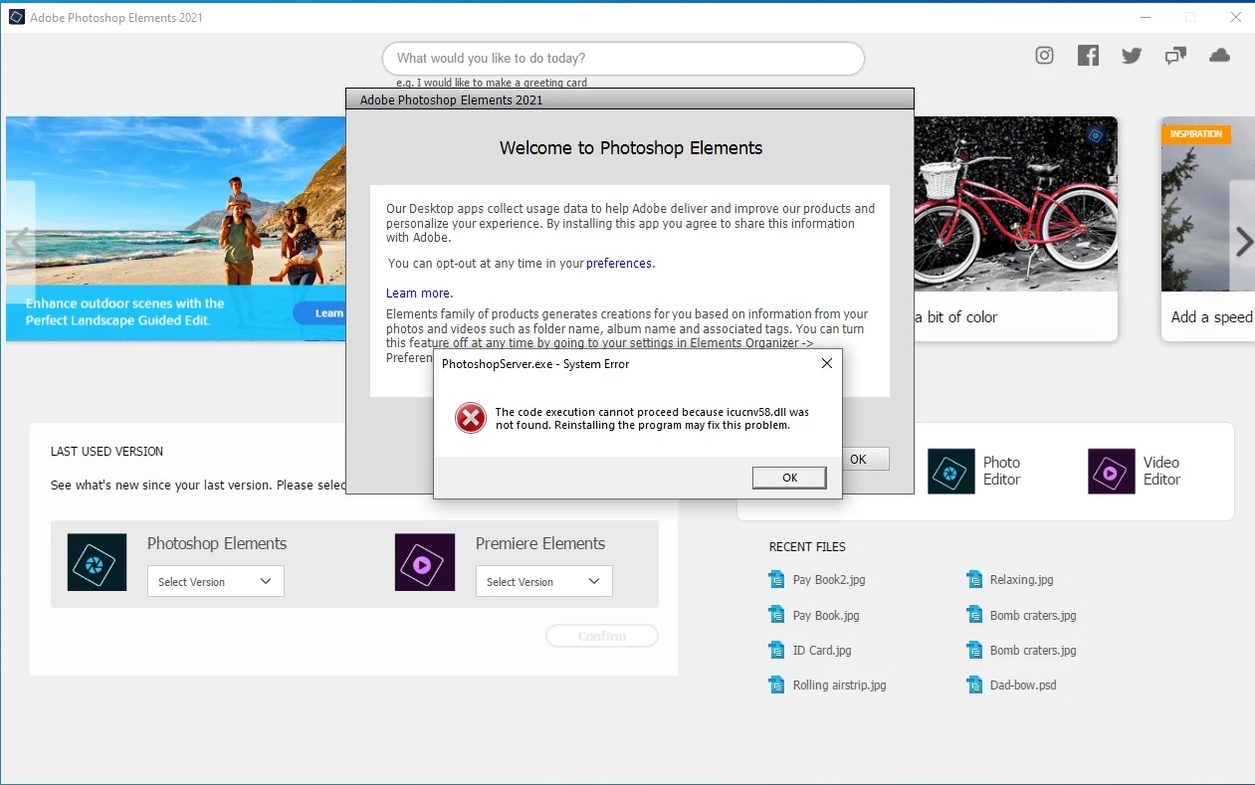This screenshot has width=1255, height=785.
Task: Click the Adobe Photoshop Elements title bar icon
Action: coord(16,17)
